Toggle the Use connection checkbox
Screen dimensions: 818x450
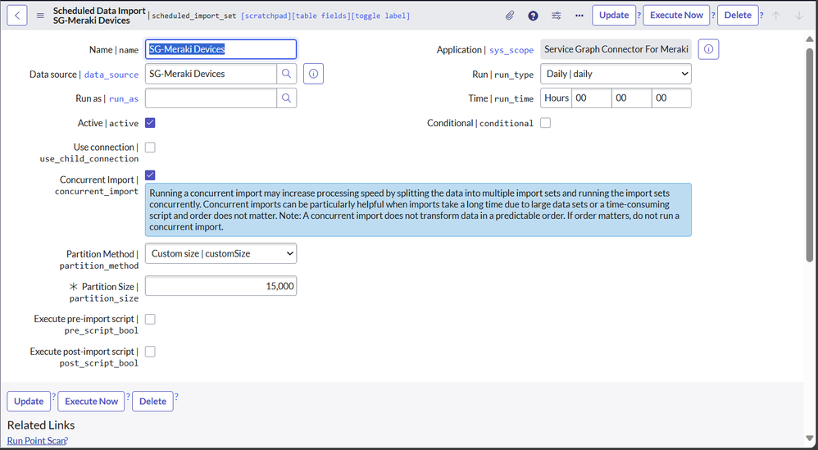point(150,148)
